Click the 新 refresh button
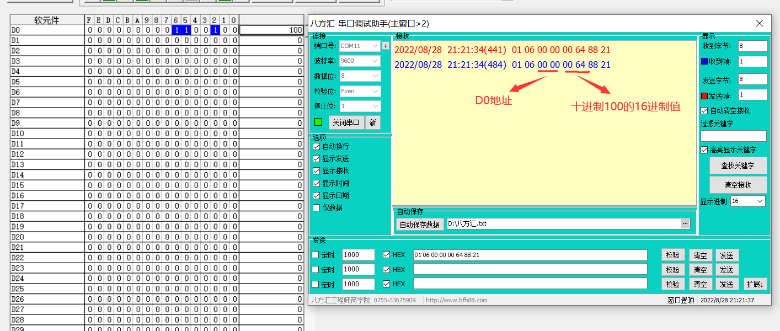Viewport: 780px width, 331px height. pyautogui.click(x=372, y=122)
